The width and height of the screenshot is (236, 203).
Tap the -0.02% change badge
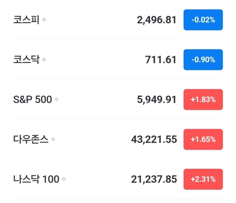coord(203,20)
